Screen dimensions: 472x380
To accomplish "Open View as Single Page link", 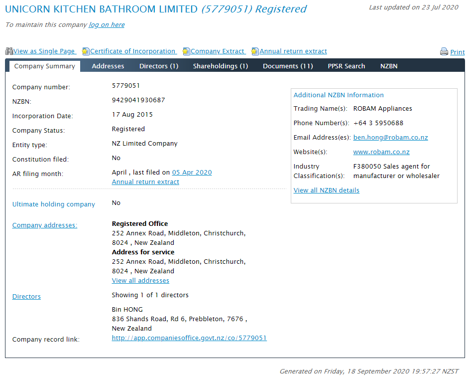I will click(x=44, y=51).
